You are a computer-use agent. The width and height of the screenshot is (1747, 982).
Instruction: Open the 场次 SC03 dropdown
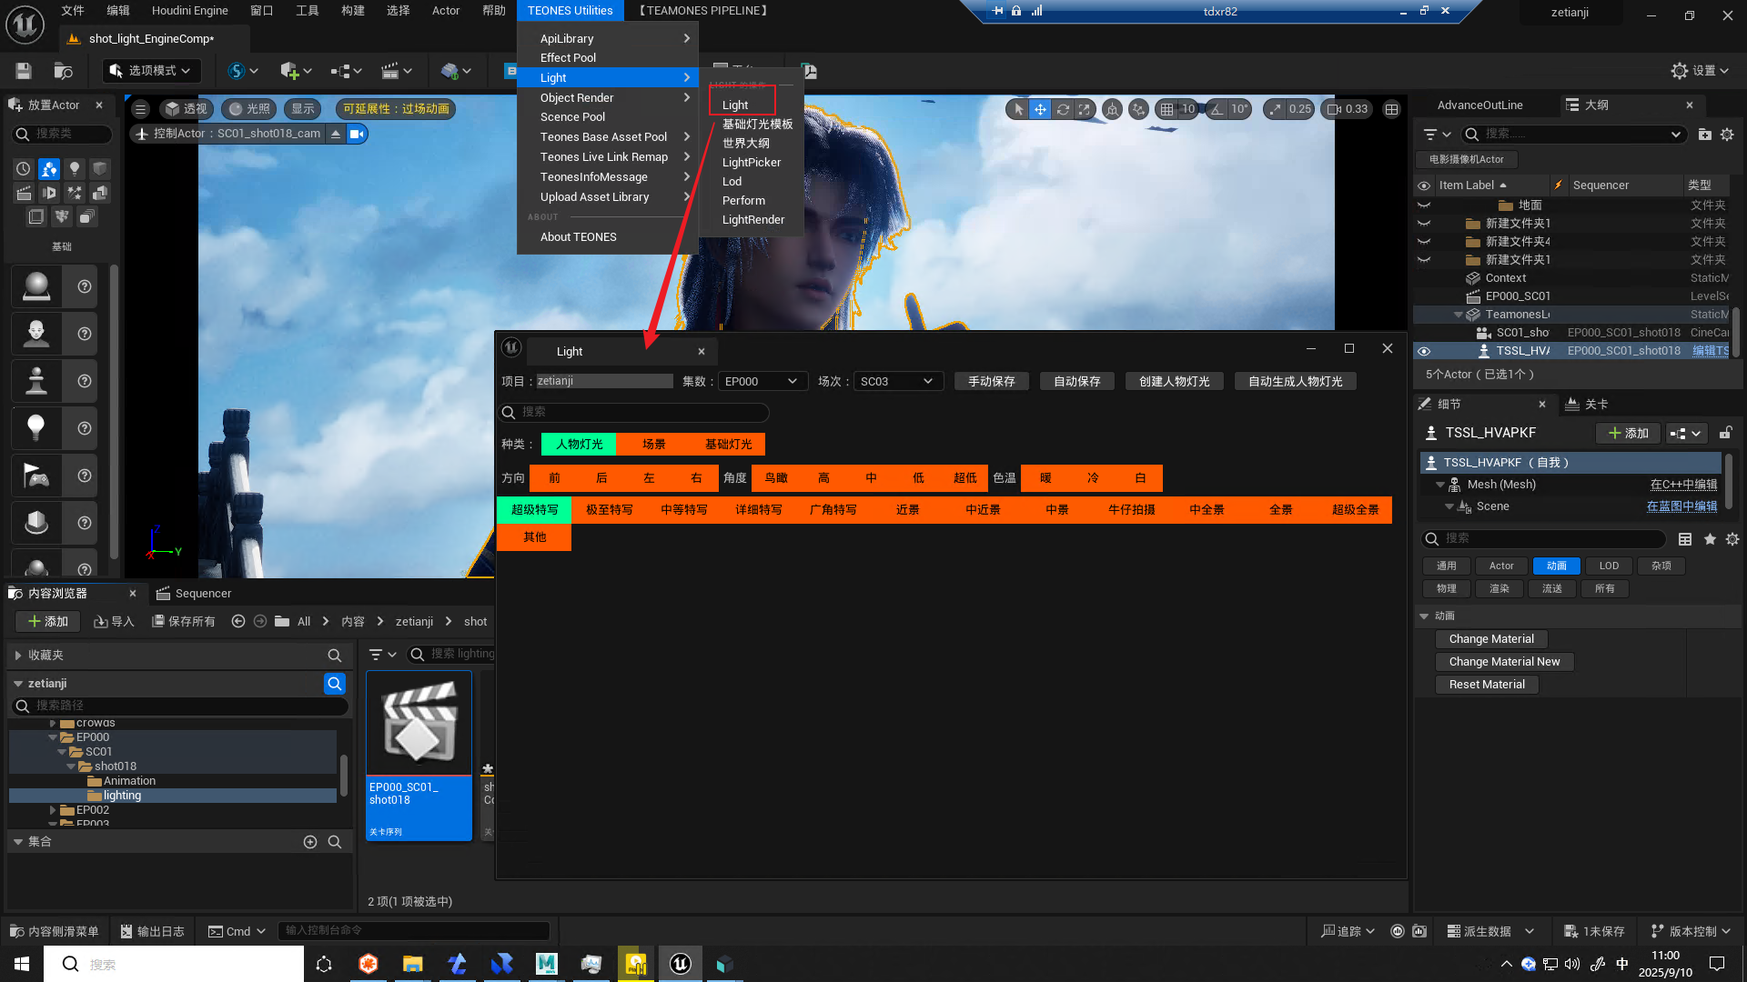point(896,382)
